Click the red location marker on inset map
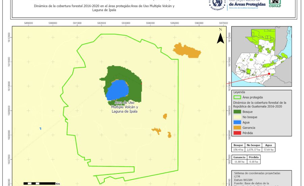304x186 pixels. [269, 74]
